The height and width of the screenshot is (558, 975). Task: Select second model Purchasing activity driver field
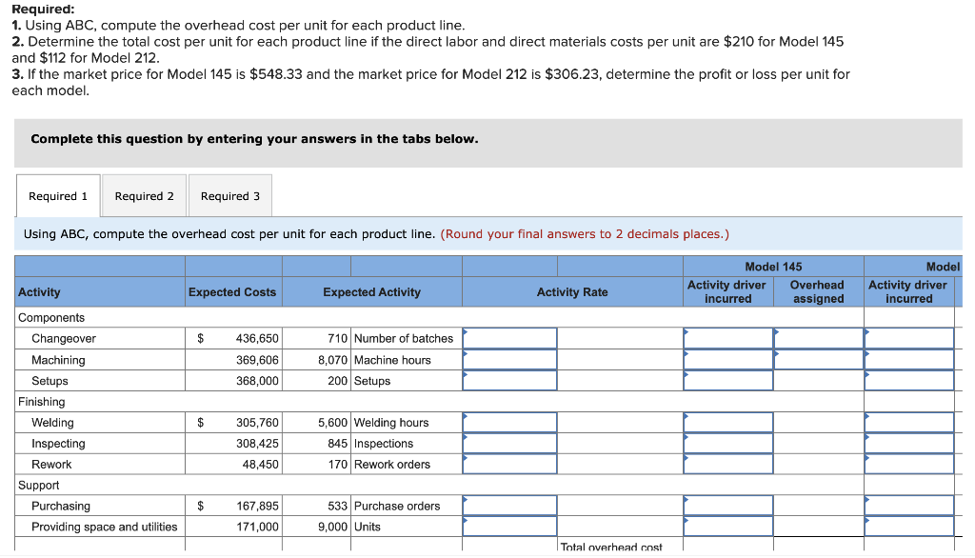click(x=909, y=506)
